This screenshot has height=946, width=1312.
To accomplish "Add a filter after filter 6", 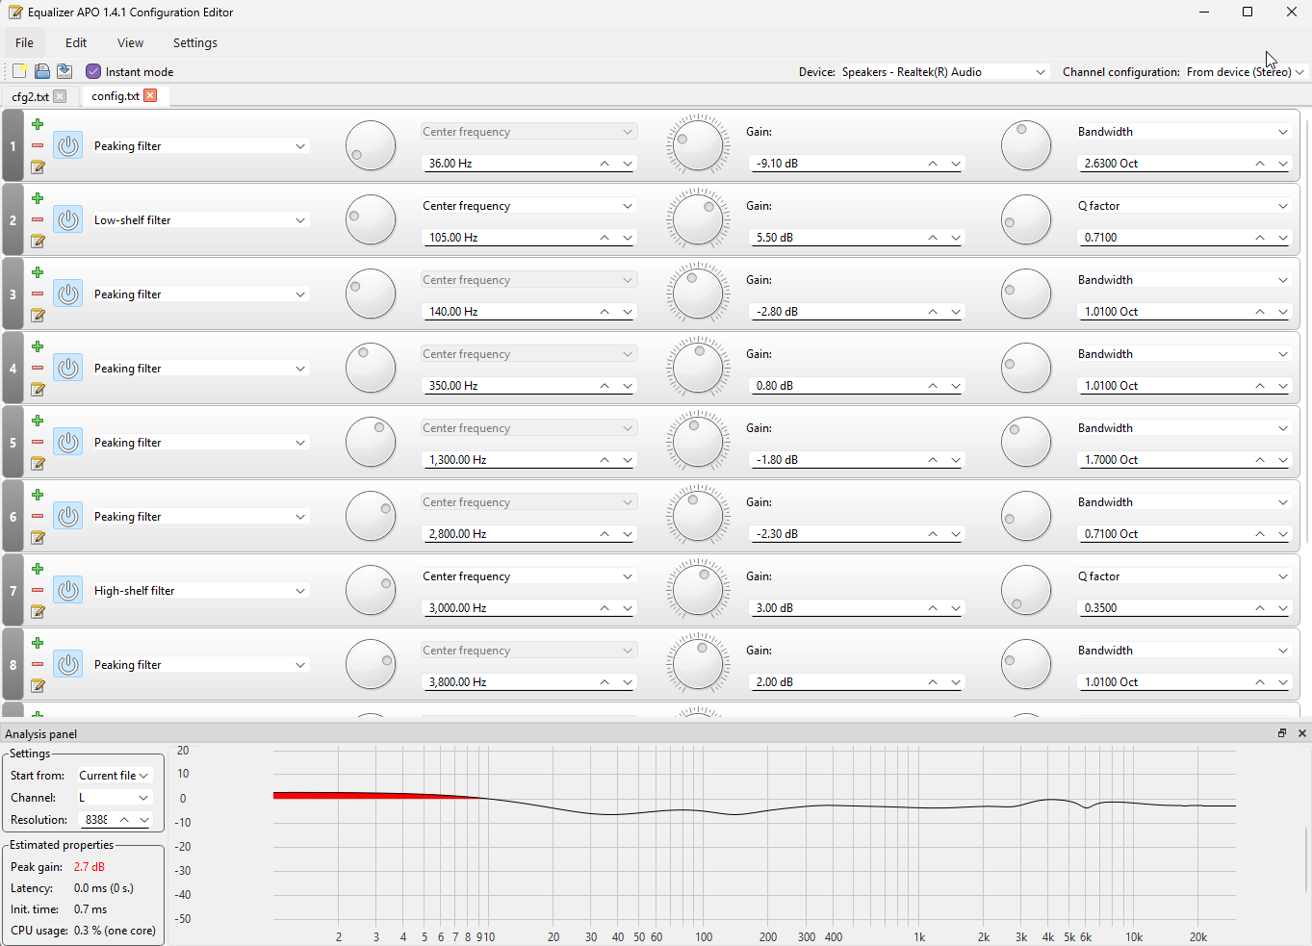I will [x=38, y=495].
